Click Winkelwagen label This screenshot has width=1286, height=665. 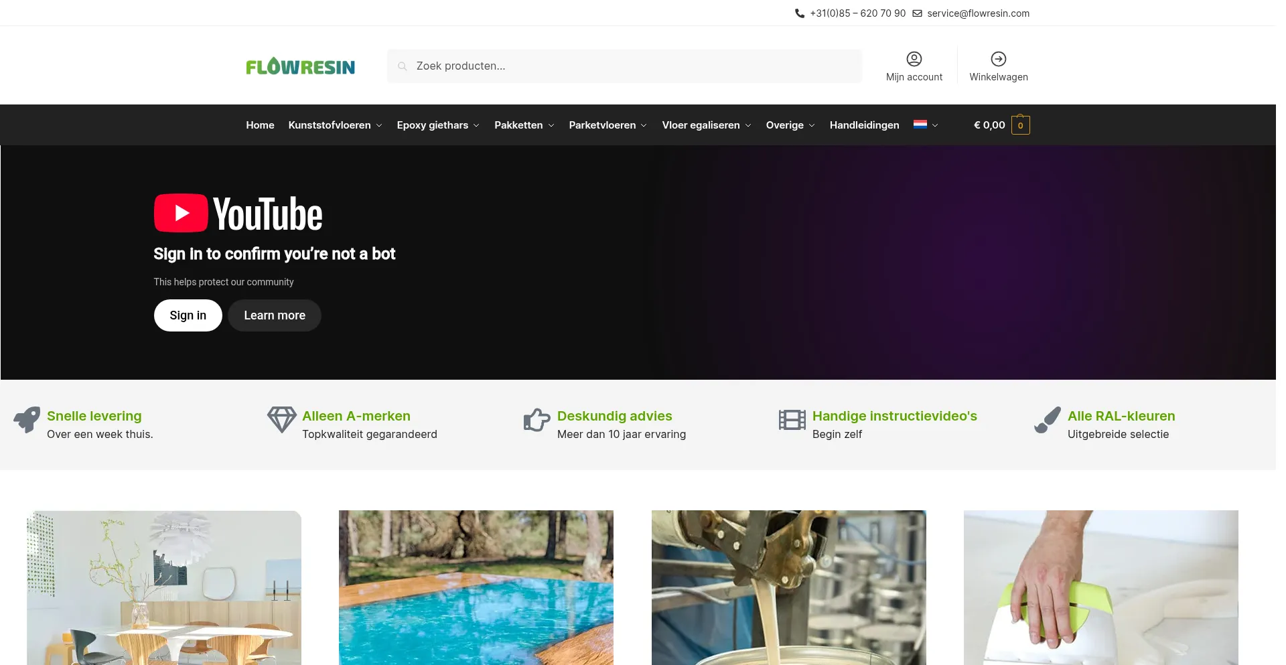tap(999, 77)
